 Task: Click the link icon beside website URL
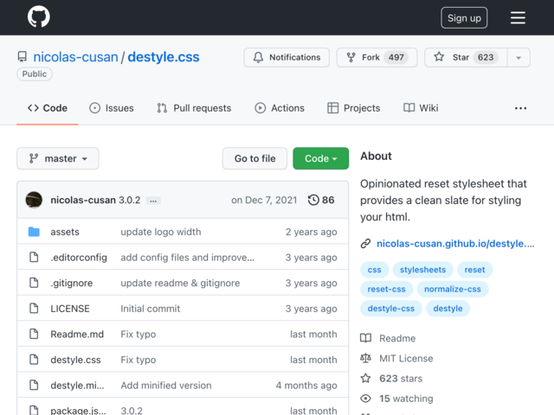365,244
